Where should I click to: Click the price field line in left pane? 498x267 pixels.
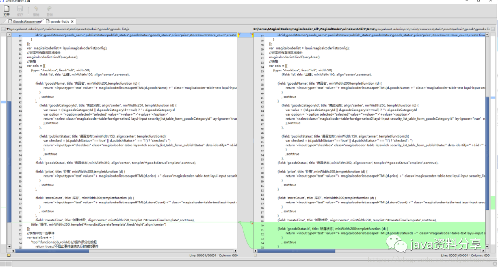[80, 171]
